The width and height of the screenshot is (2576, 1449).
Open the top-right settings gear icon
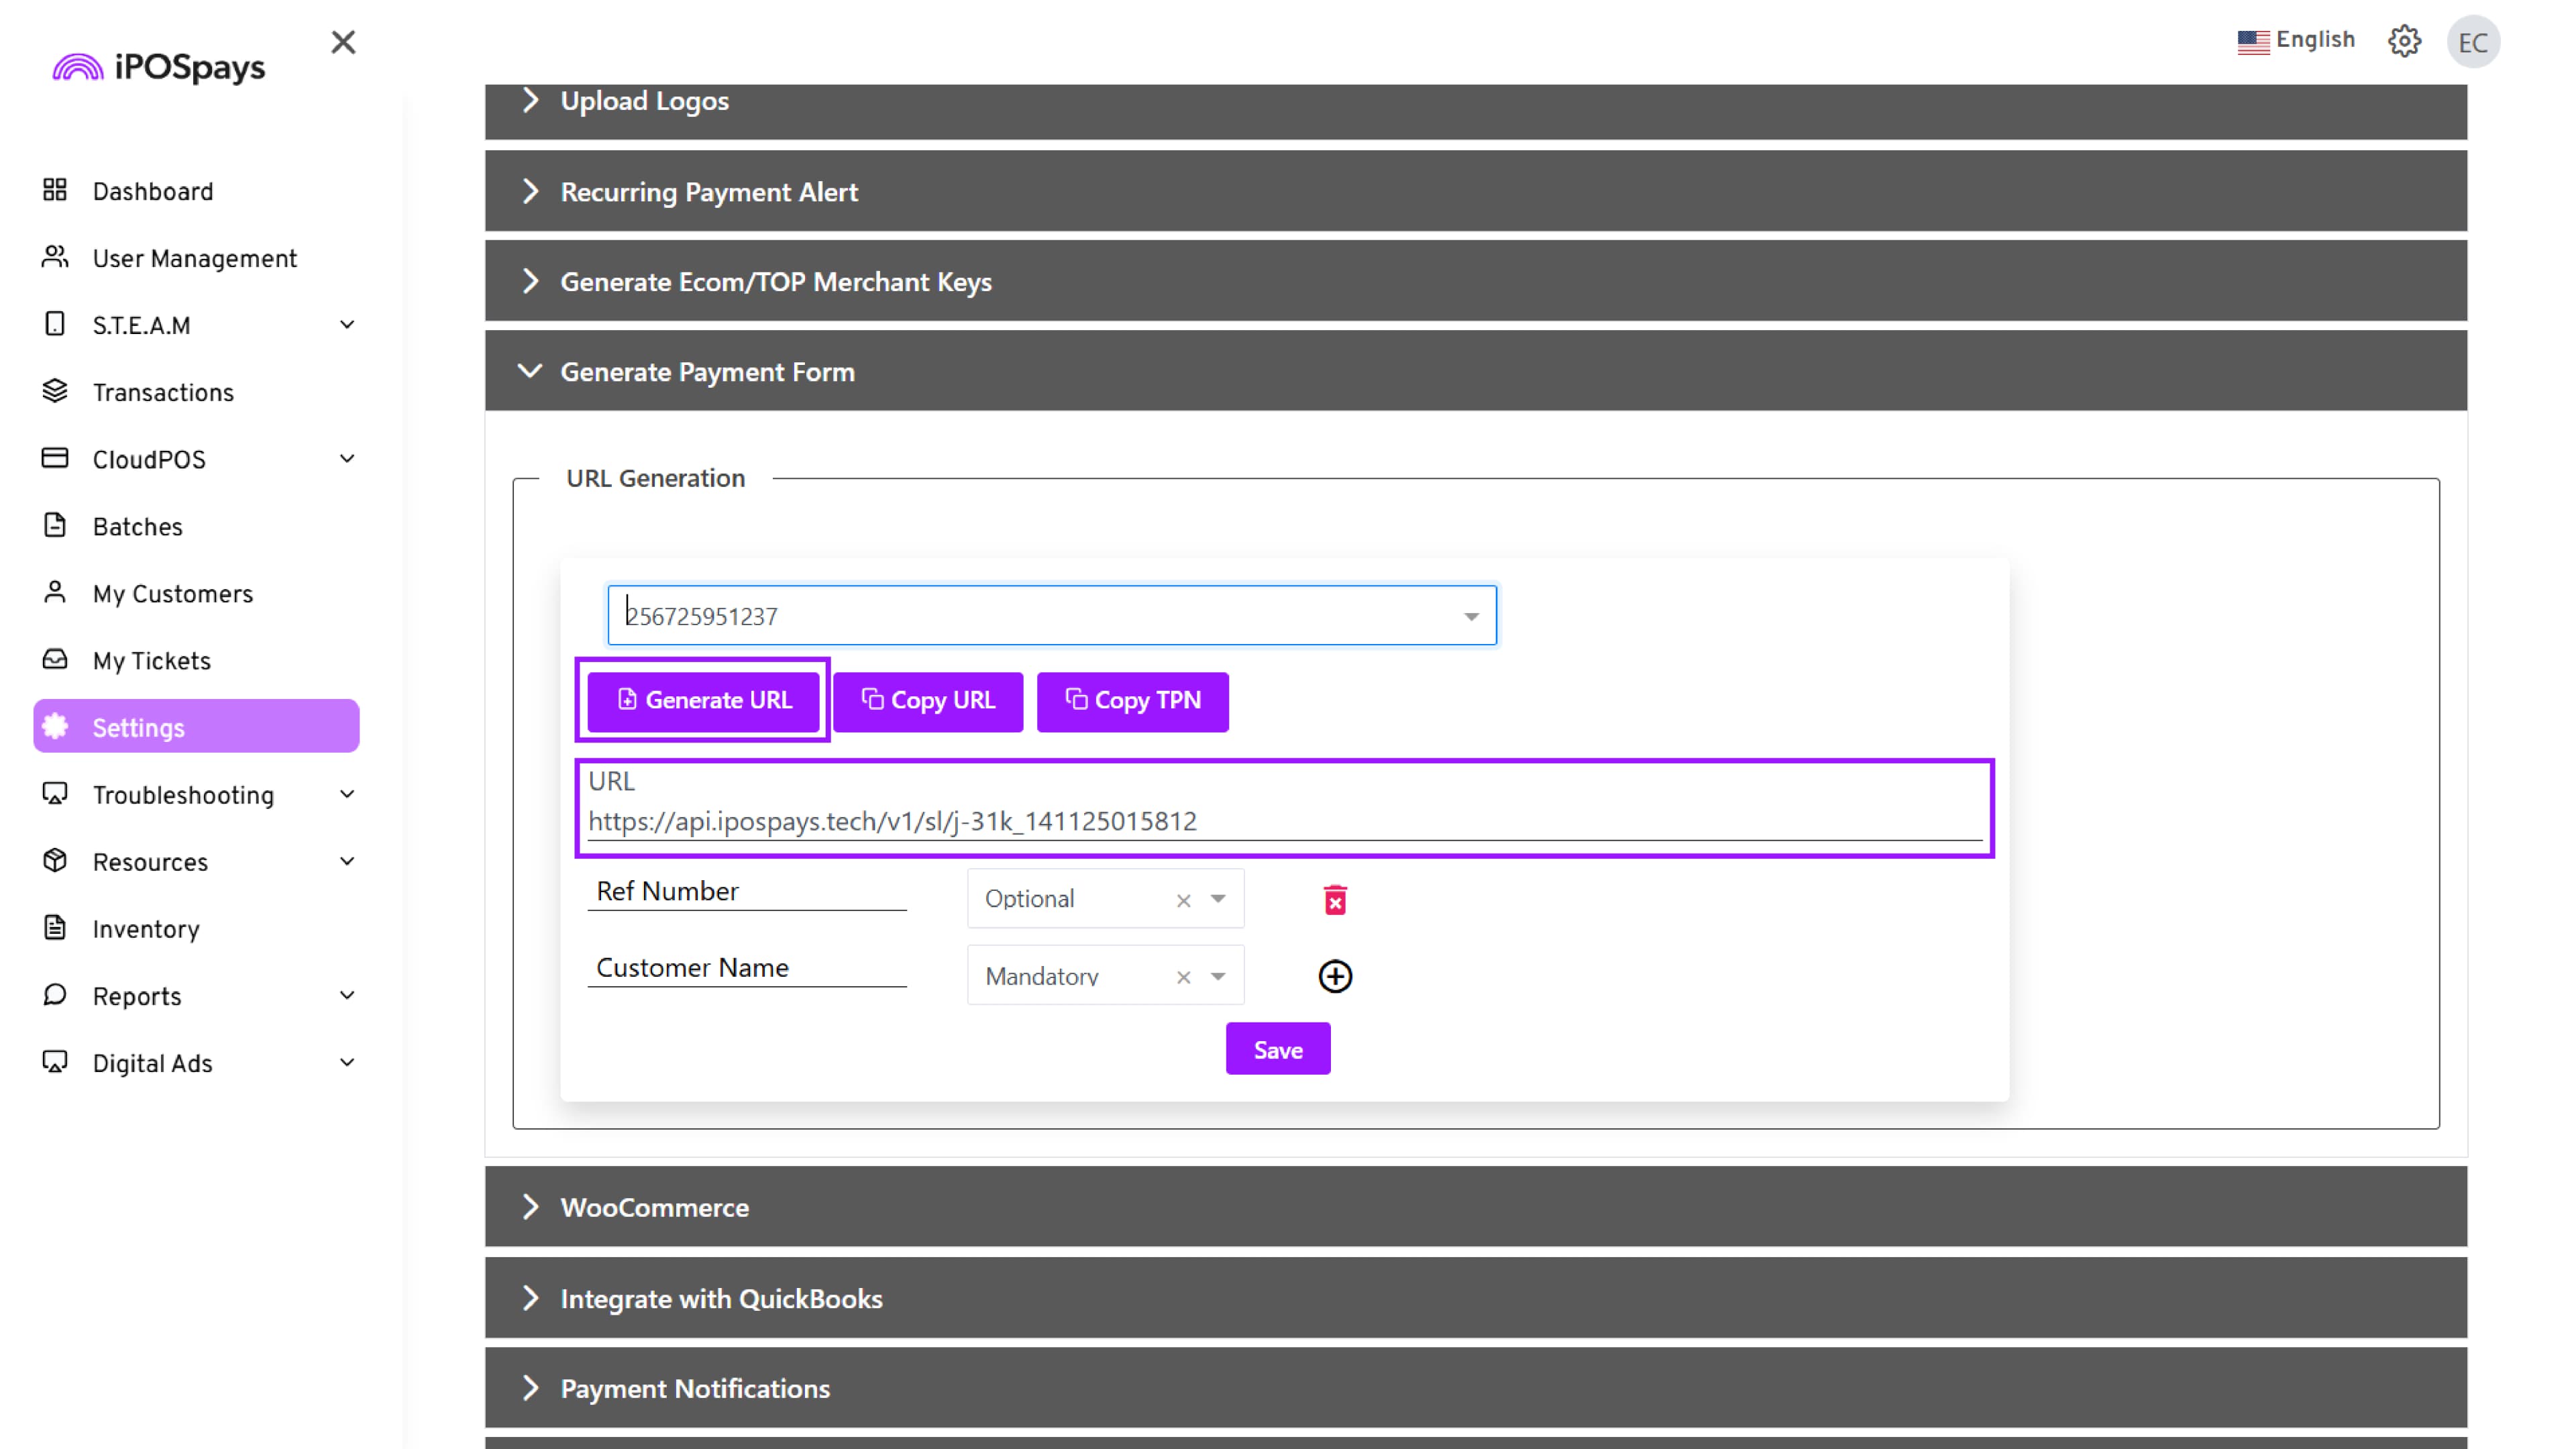coord(2404,41)
